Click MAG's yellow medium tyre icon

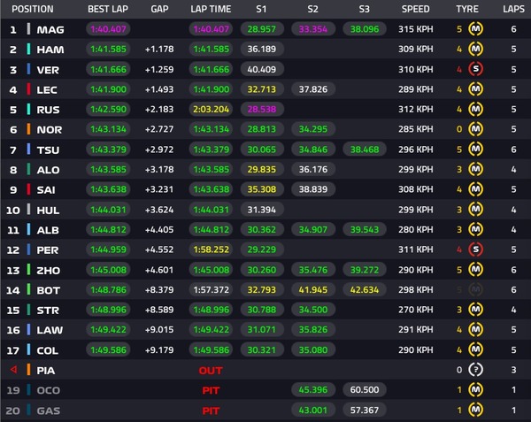coord(474,29)
